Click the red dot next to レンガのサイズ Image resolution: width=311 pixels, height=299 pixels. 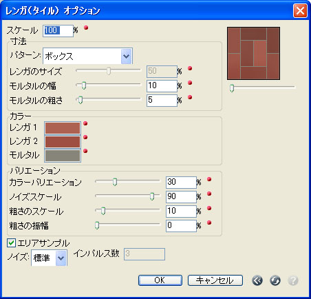pyautogui.click(x=190, y=68)
